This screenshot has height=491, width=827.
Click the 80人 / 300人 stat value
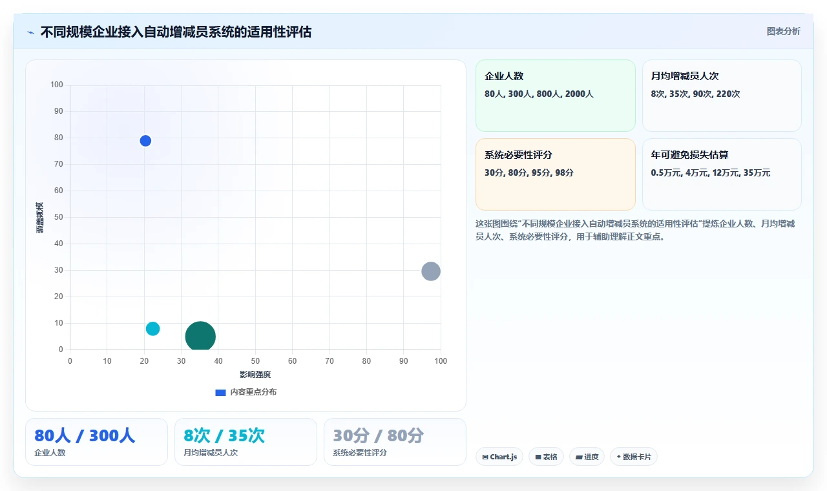tap(85, 435)
